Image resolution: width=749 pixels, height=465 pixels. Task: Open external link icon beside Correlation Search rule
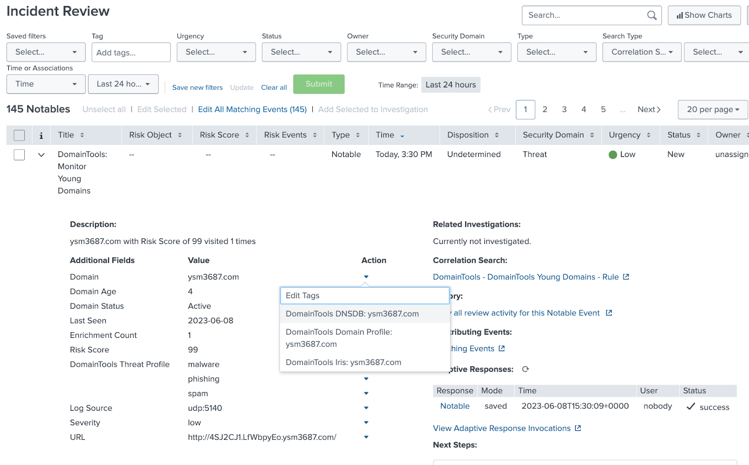click(x=626, y=277)
